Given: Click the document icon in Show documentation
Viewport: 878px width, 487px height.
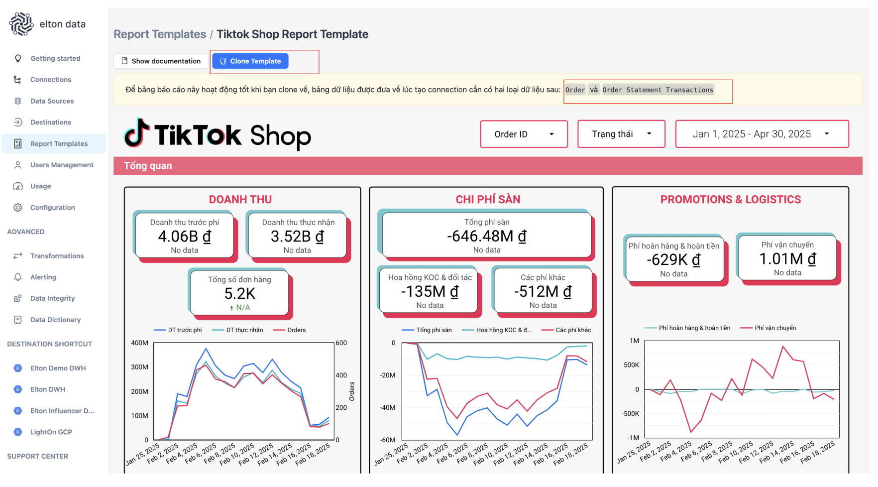Looking at the screenshot, I should coord(124,61).
